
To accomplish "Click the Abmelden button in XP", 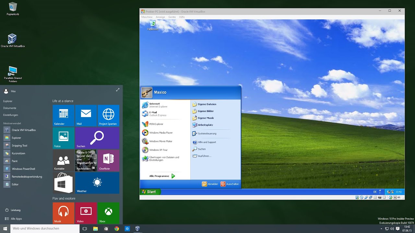I will 210,184.
